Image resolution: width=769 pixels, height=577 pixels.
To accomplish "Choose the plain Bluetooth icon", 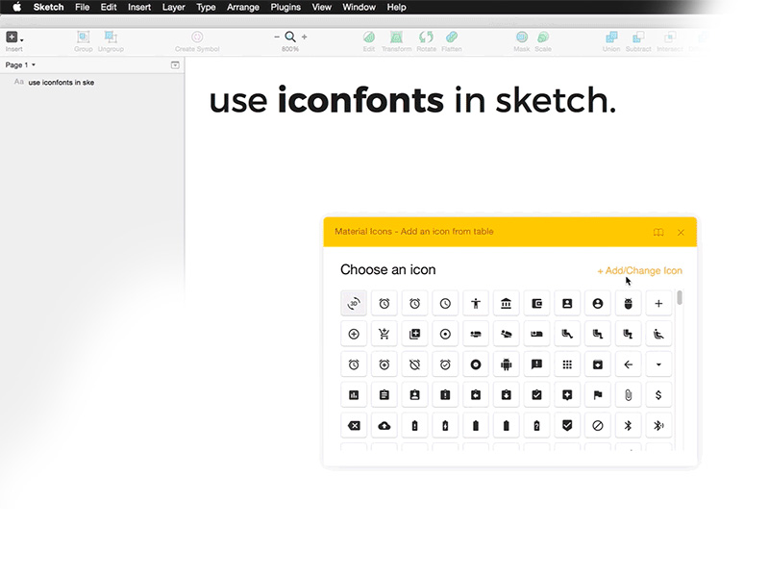I will tap(629, 425).
